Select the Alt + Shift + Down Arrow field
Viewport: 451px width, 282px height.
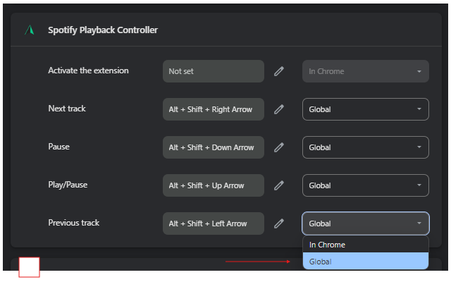pos(214,147)
